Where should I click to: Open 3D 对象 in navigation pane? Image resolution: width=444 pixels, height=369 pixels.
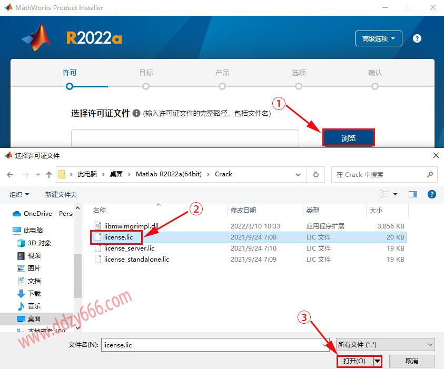34,243
